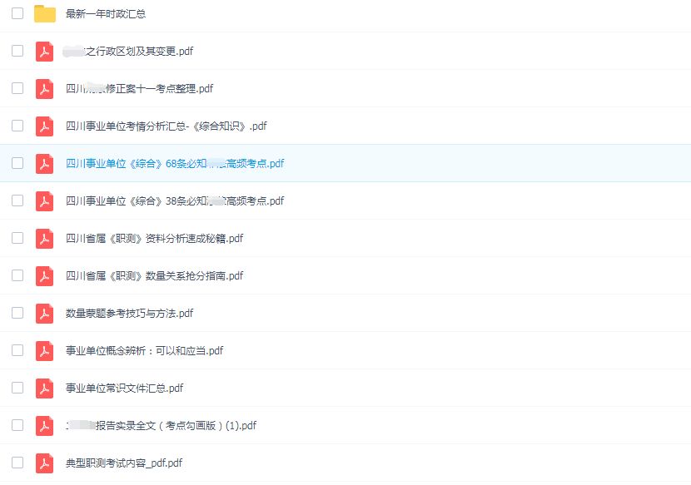The width and height of the screenshot is (691, 485).
Task: Click PDF icon for 38条必知高频考点 file
Action: tap(44, 200)
